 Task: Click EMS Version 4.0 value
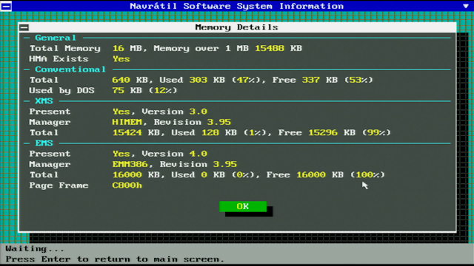tap(198, 154)
